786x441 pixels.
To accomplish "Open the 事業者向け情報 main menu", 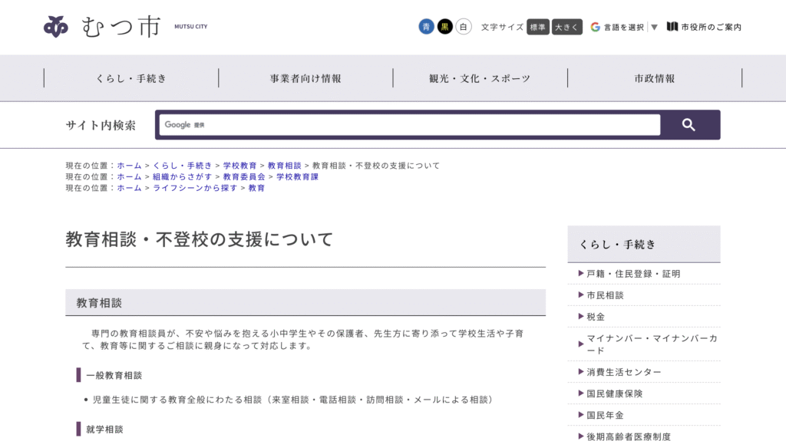I will click(x=305, y=78).
